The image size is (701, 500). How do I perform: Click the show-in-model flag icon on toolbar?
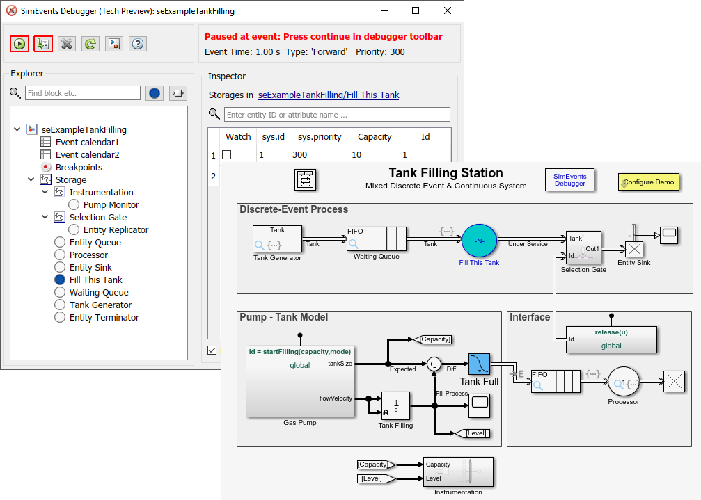(113, 43)
